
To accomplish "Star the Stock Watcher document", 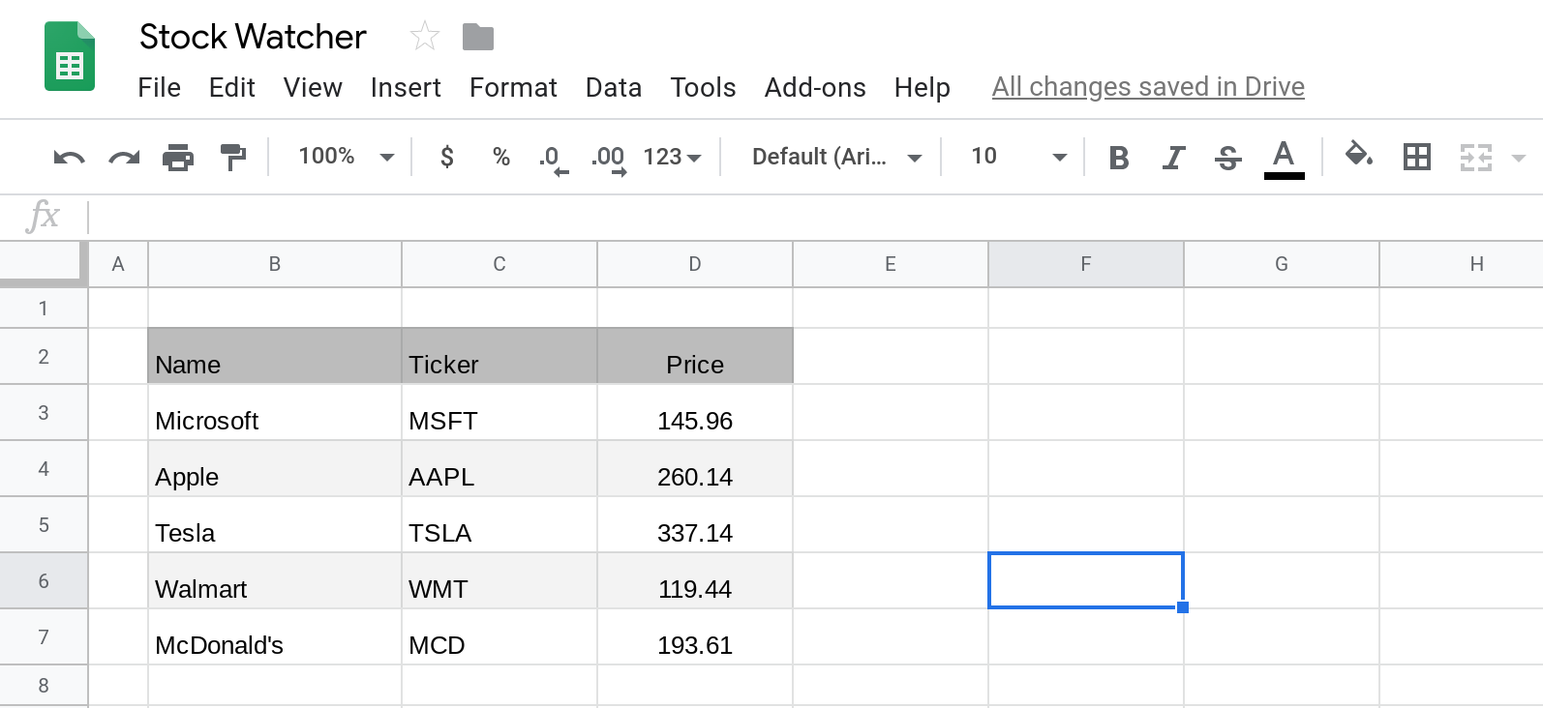I will pos(425,37).
